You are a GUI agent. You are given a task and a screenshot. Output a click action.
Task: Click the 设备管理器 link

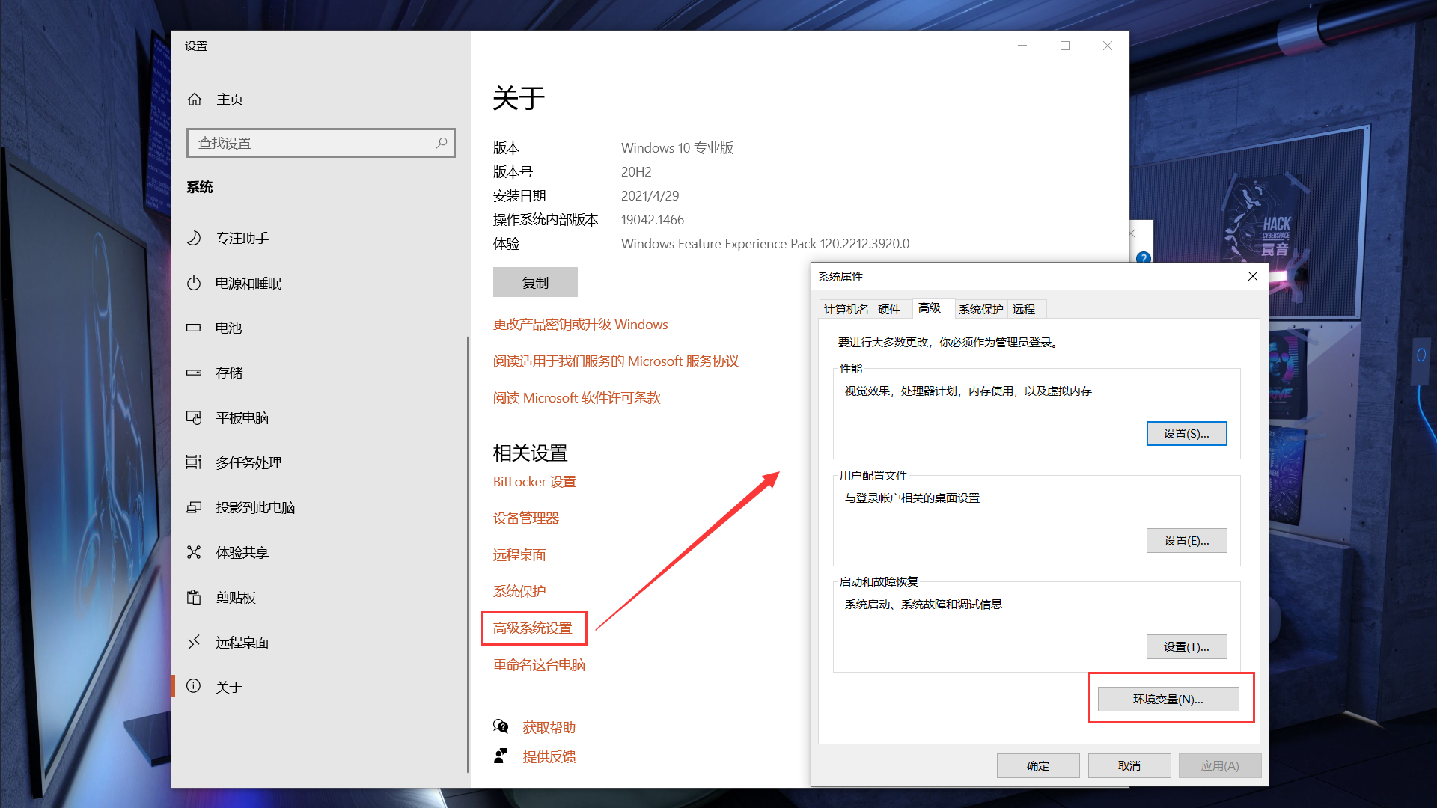click(526, 518)
